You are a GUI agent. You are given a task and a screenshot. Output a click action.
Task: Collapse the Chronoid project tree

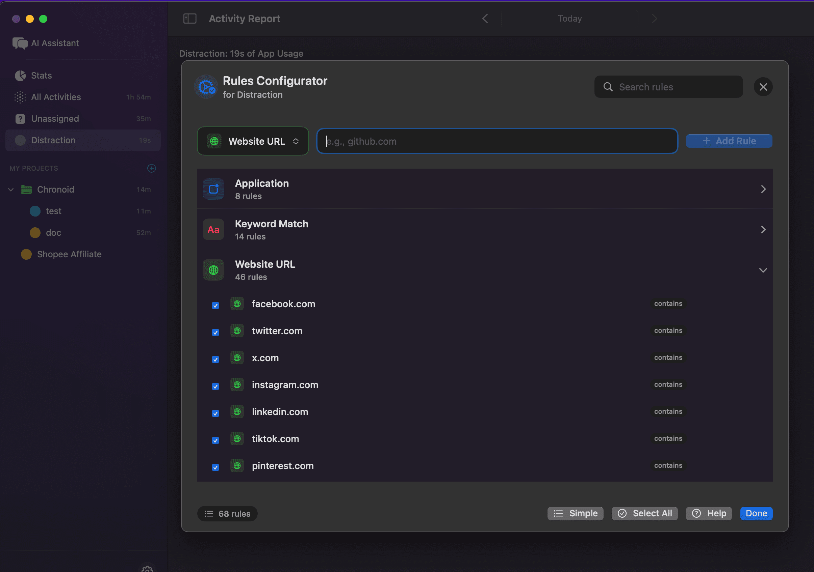(x=10, y=189)
